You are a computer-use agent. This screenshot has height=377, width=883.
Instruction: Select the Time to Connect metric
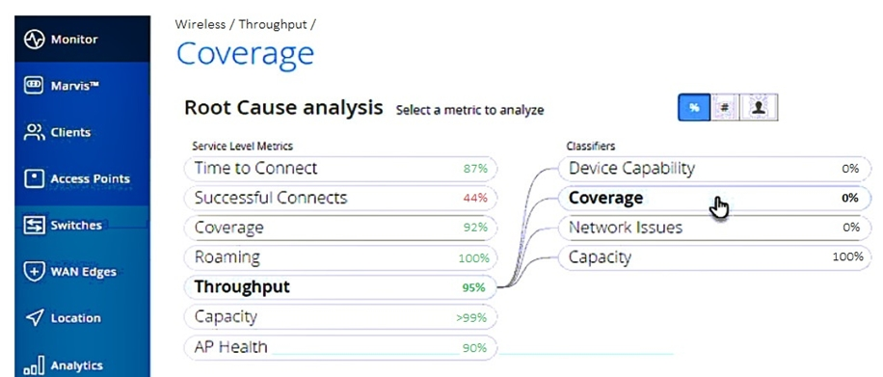coord(340,169)
